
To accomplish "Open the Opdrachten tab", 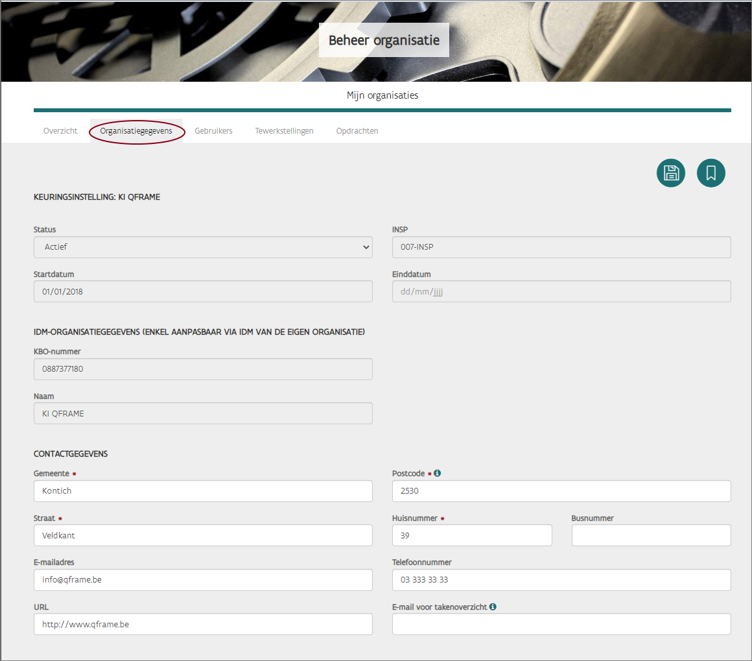I will click(x=357, y=131).
